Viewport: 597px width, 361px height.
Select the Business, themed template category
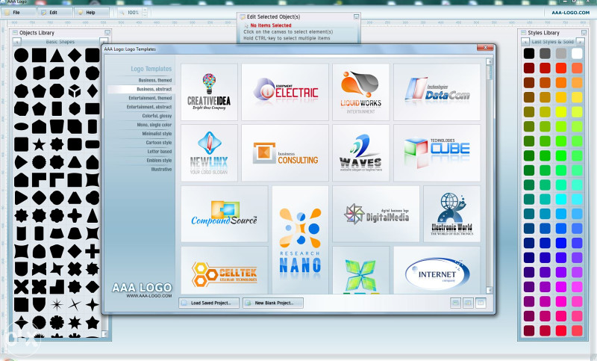[155, 81]
